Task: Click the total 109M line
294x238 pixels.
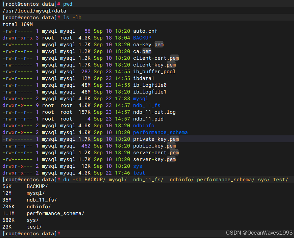Action: (x=18, y=24)
